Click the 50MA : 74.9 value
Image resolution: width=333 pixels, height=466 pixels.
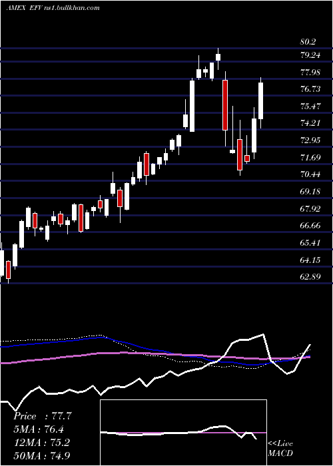(x=42, y=455)
